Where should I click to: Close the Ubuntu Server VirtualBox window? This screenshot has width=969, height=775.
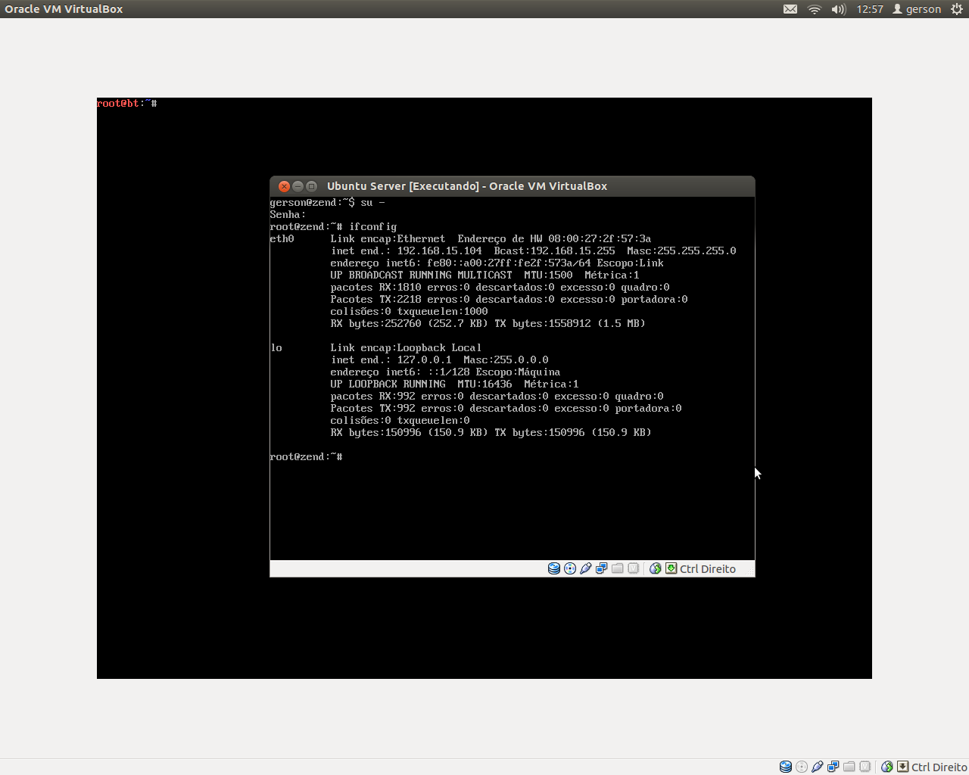point(284,186)
